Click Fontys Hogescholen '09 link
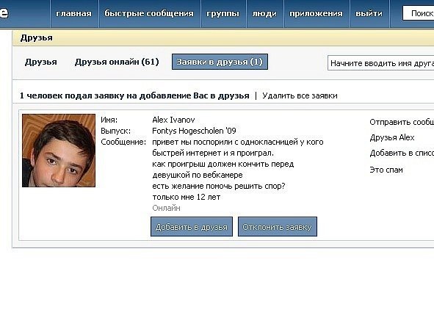 pos(194,131)
